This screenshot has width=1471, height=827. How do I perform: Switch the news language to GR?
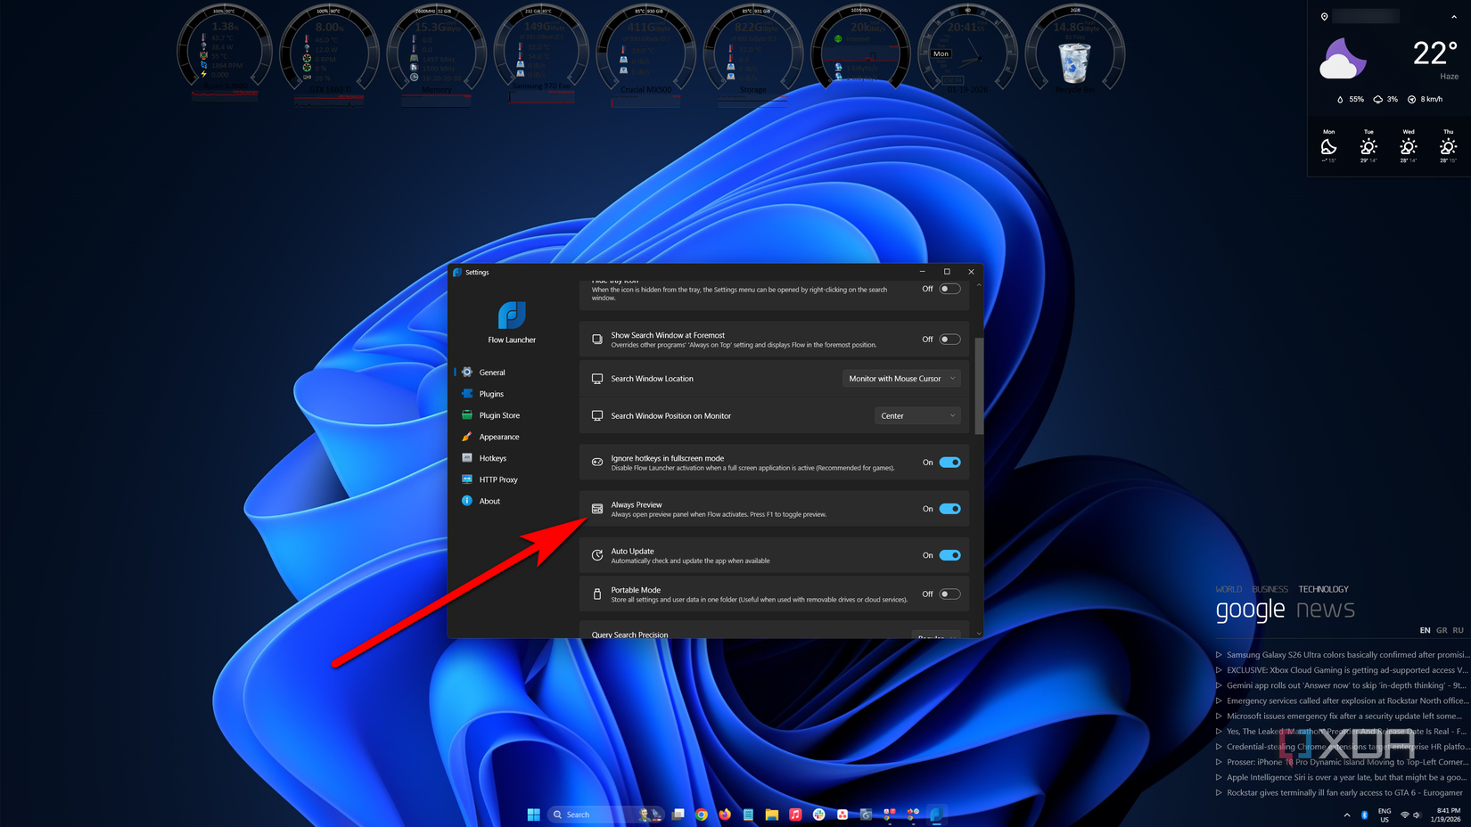[1442, 629]
